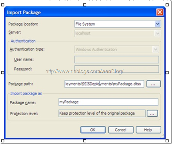Close the Import Package dialog
Image resolution: width=172 pixels, height=144 pixels.
click(160, 12)
